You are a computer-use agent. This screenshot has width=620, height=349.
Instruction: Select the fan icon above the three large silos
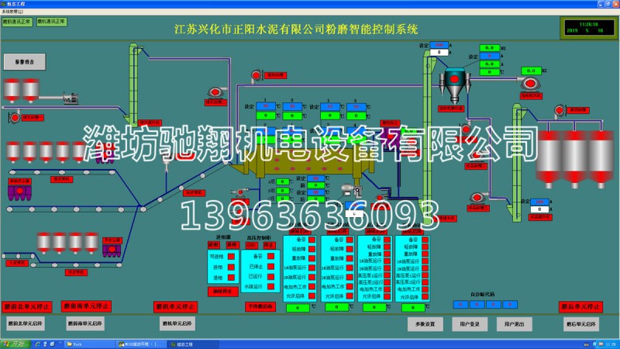[559, 110]
